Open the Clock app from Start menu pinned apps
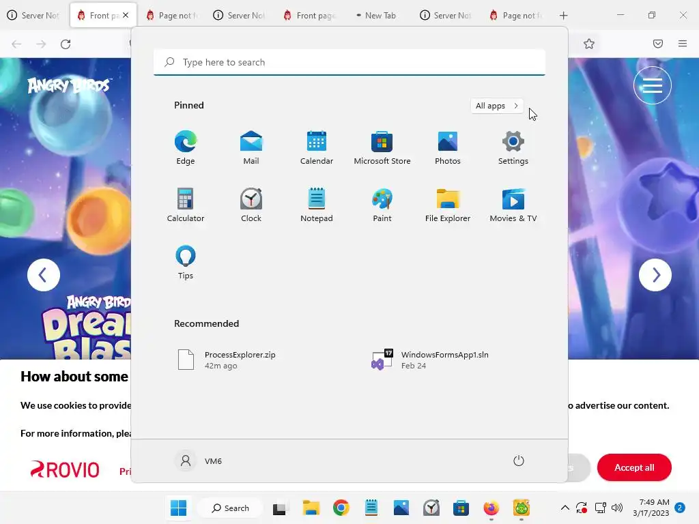The height and width of the screenshot is (524, 699). 251,205
